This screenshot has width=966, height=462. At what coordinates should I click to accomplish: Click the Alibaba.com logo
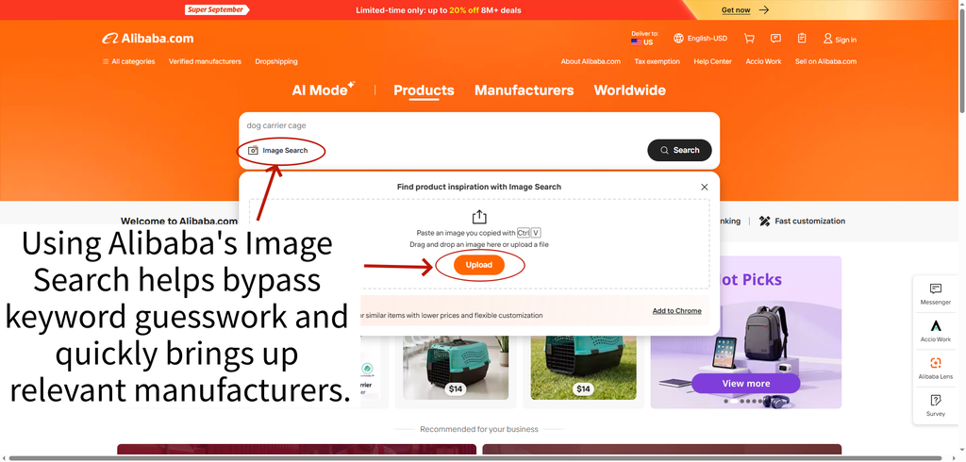pos(148,39)
